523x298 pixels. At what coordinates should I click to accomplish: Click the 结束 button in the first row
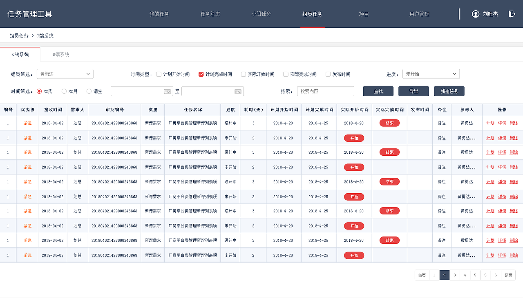click(389, 123)
